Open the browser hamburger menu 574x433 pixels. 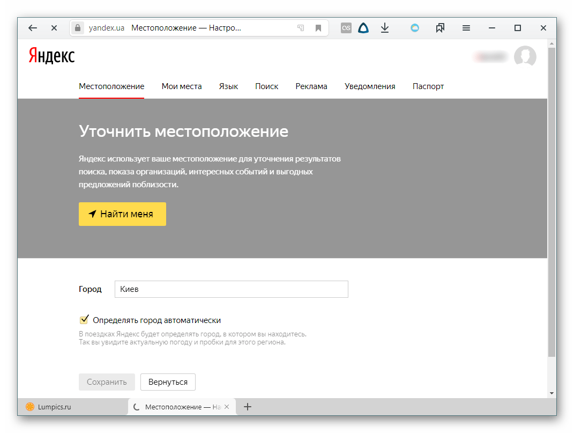point(466,28)
